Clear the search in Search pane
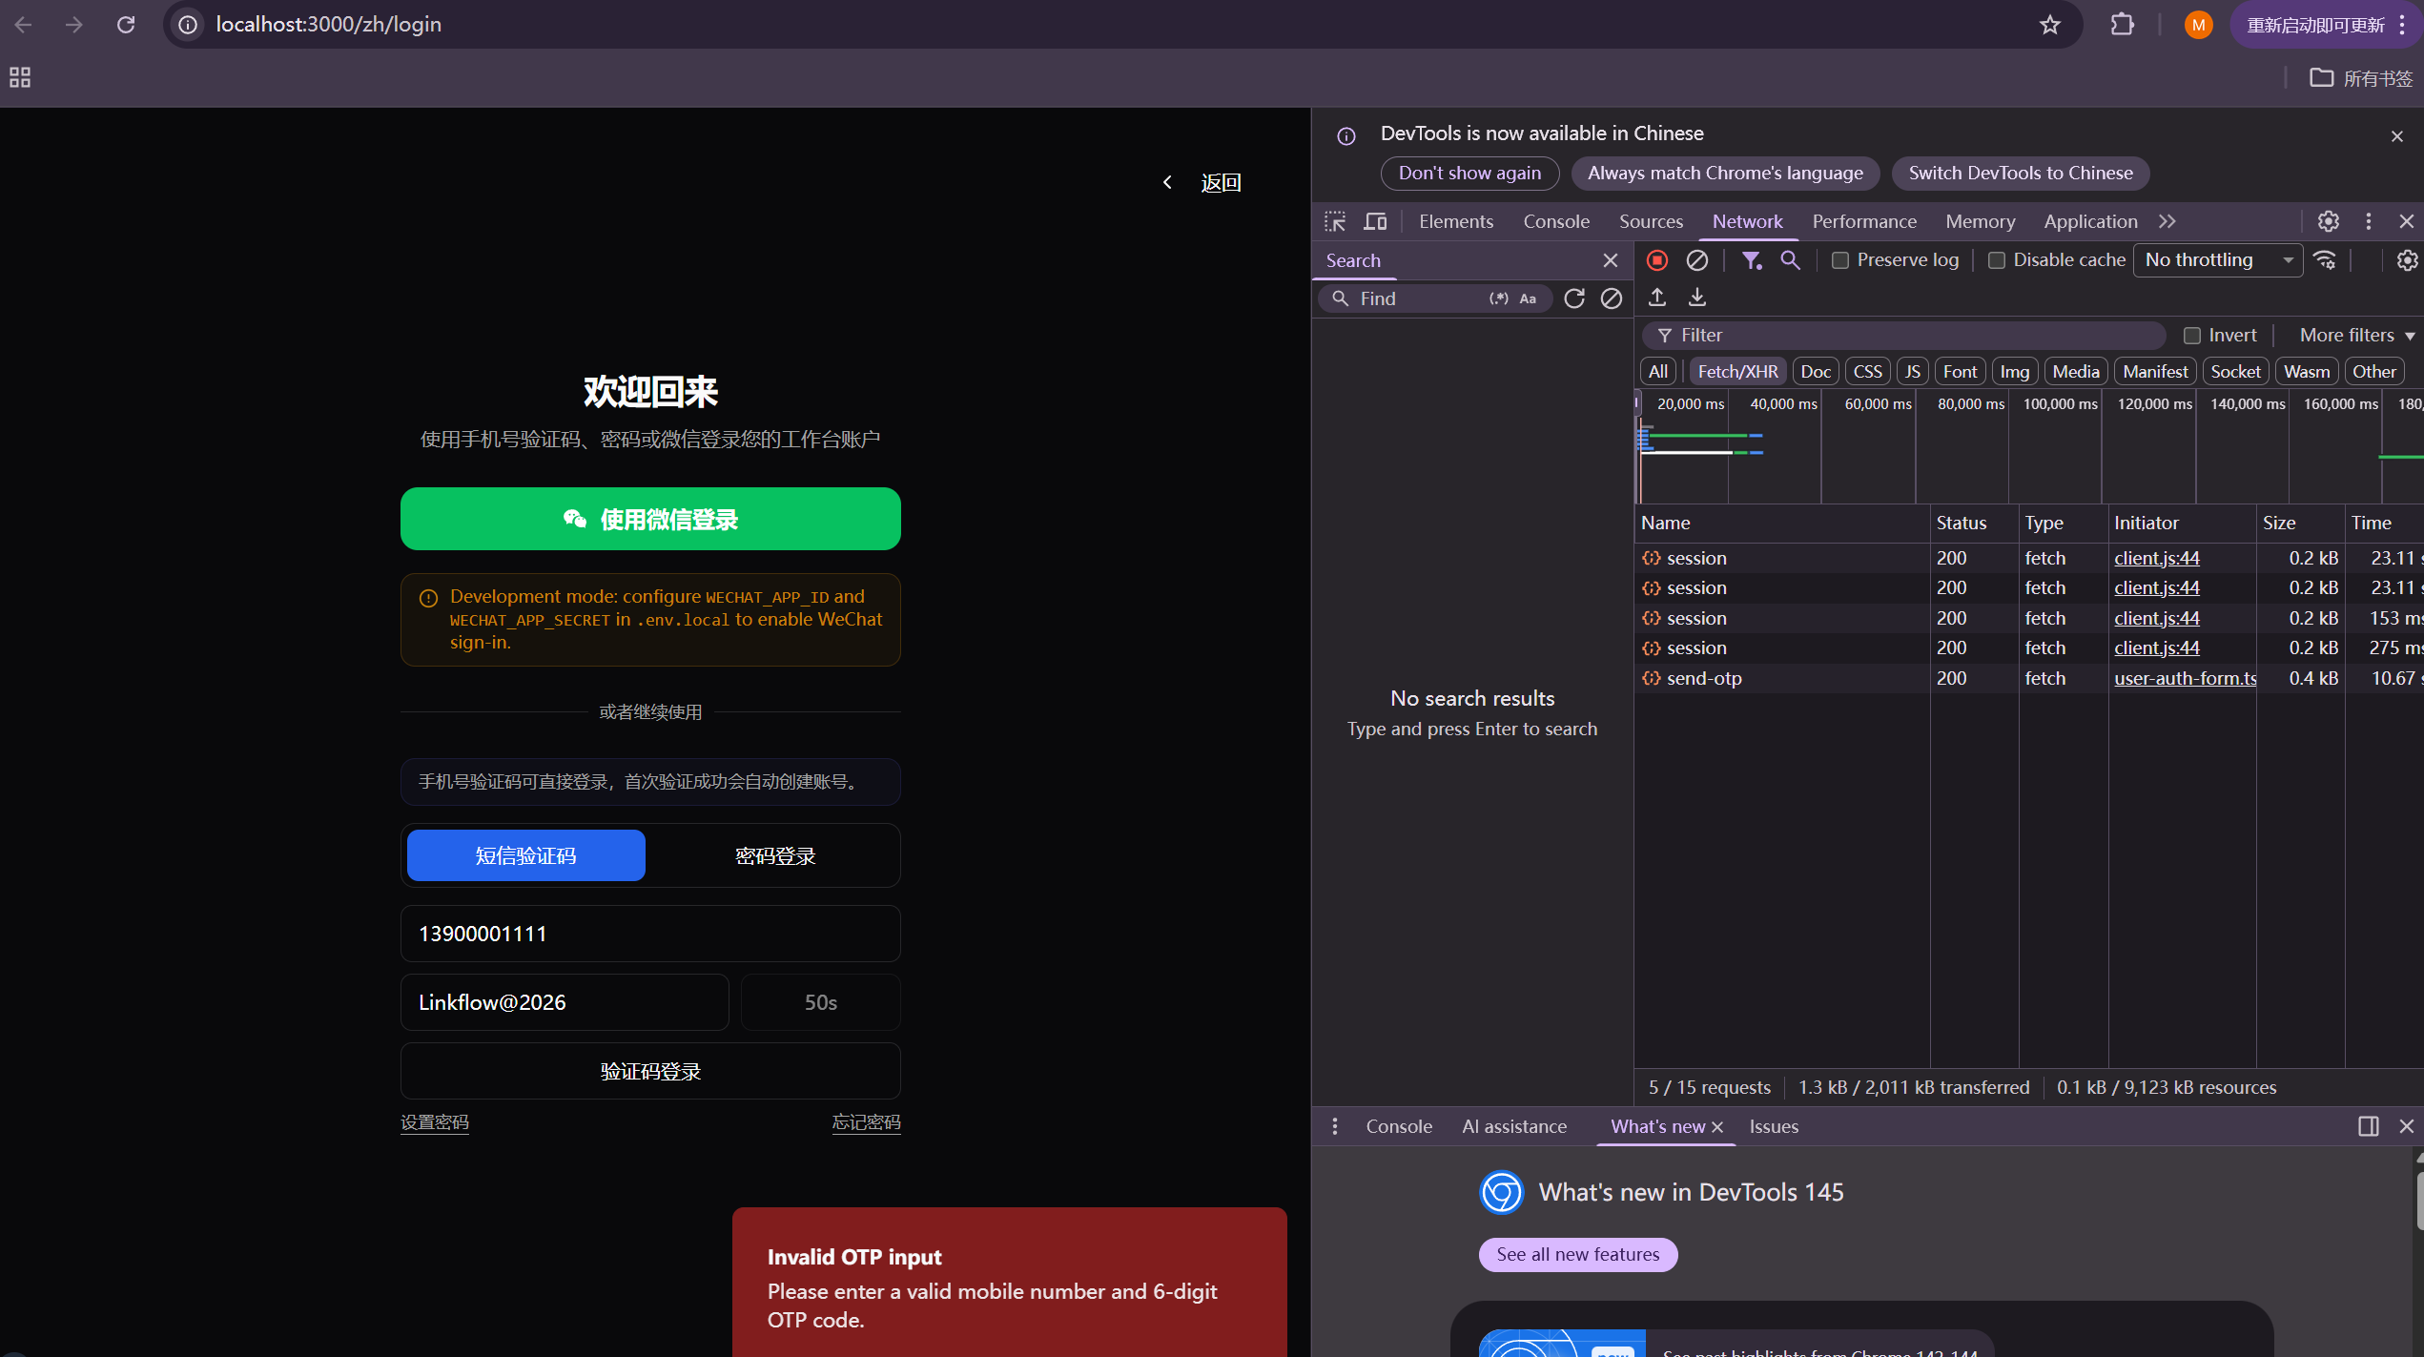This screenshot has height=1357, width=2424. (x=1612, y=298)
